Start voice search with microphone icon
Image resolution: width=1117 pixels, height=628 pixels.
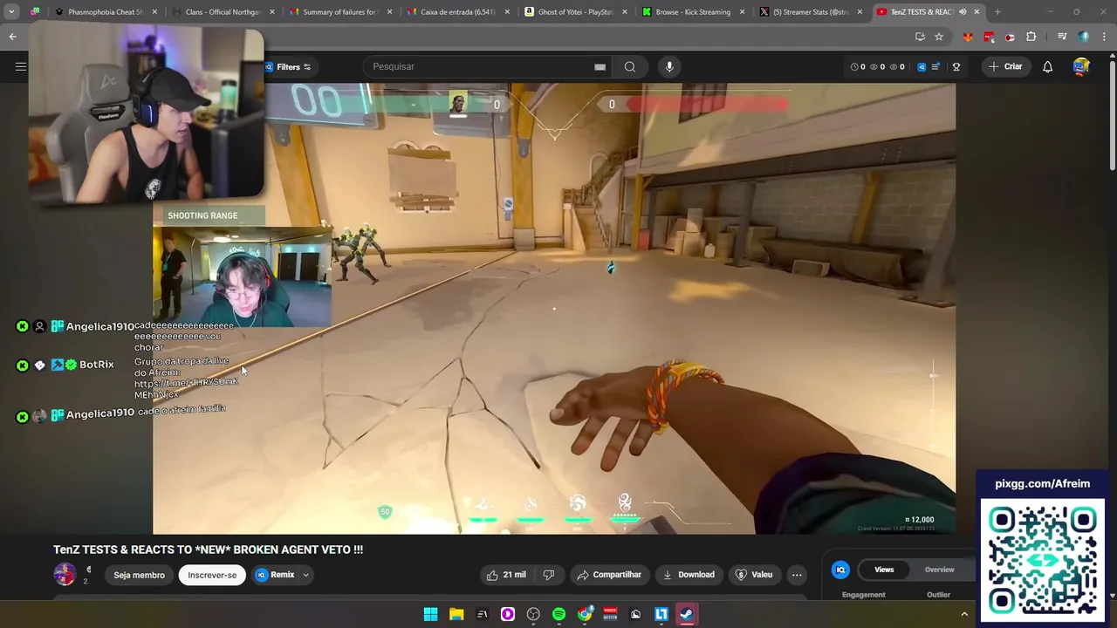(x=669, y=66)
